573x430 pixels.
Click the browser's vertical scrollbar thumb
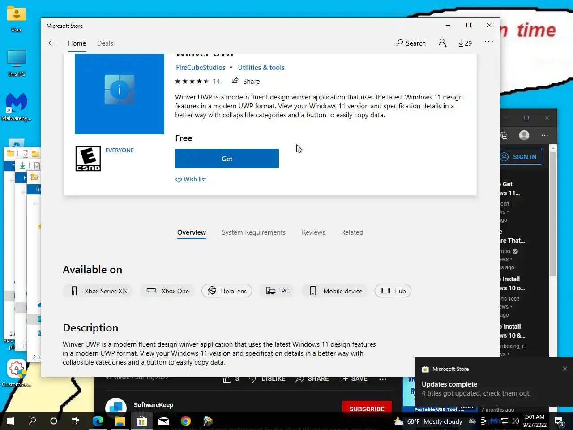553,214
